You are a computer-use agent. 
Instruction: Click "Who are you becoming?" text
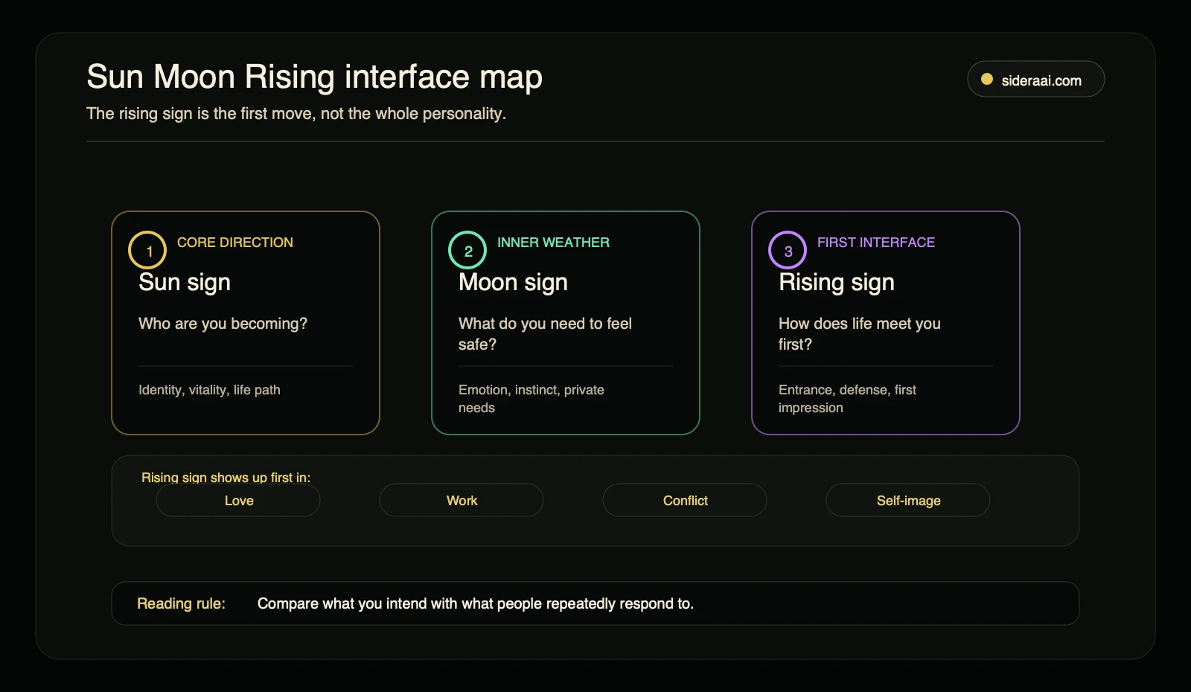pyautogui.click(x=223, y=324)
